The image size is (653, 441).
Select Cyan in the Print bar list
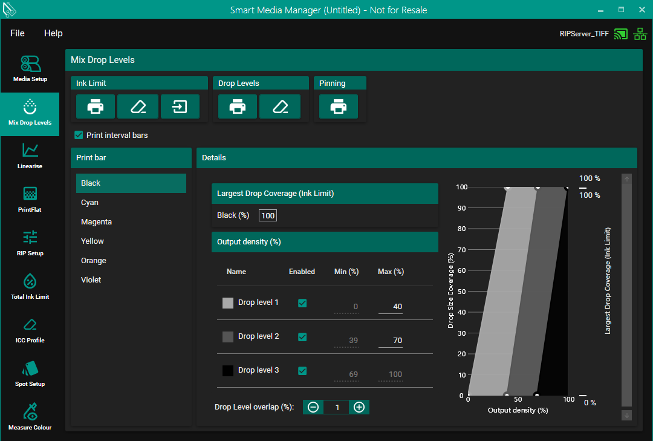(x=90, y=203)
